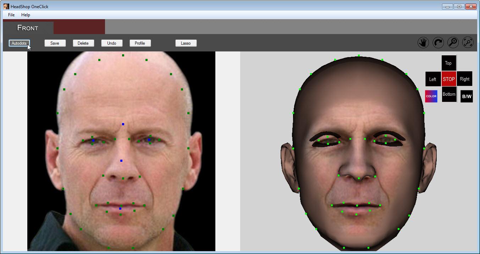Activate the Lasso button
Viewport: 480px width, 254px height.
[186, 43]
